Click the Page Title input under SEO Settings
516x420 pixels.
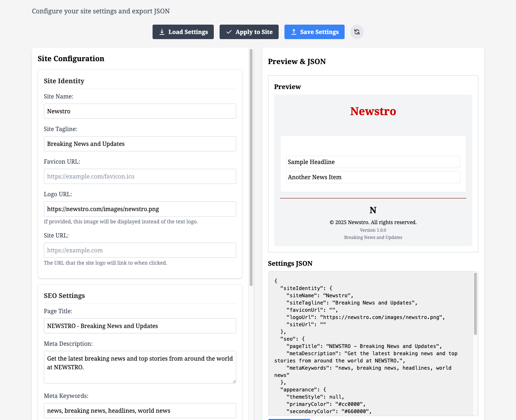[140, 326]
